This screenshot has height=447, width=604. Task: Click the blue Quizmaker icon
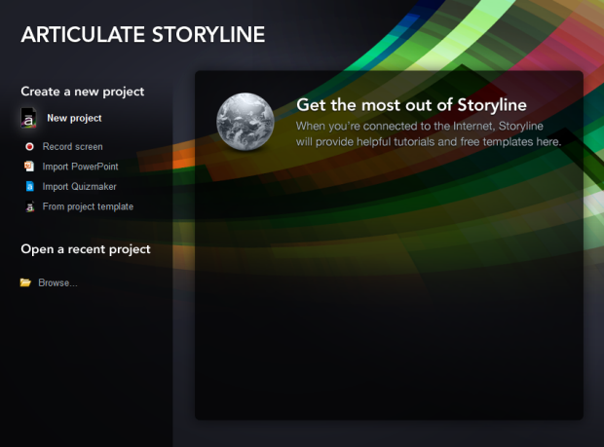29,186
